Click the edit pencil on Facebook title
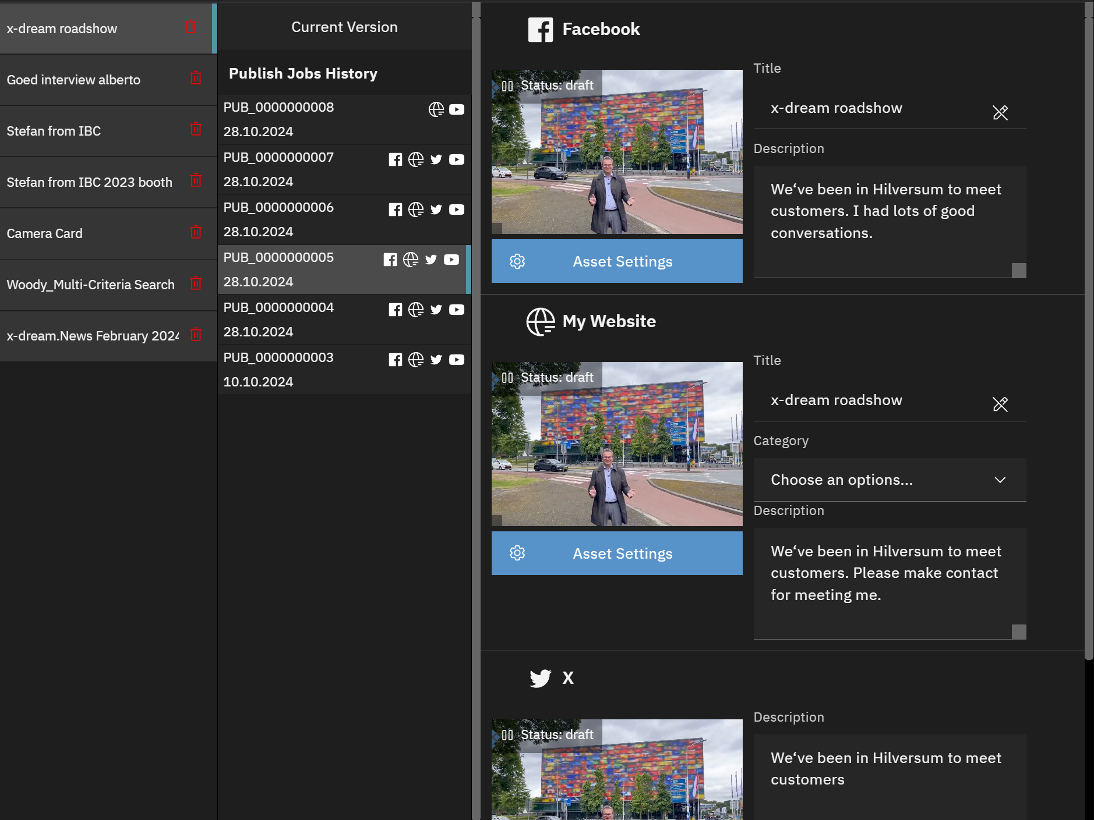Viewport: 1094px width, 820px height. pyautogui.click(x=1000, y=112)
